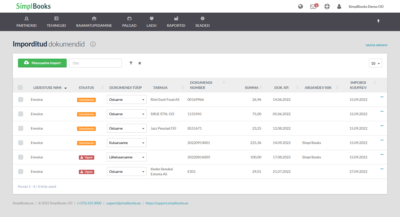The image size is (400, 217).
Task: Toggle the select-all checkbox in table header
Action: click(x=20, y=87)
